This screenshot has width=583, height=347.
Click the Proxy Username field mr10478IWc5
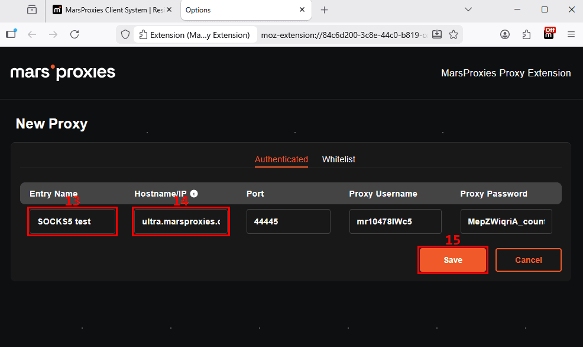[x=395, y=221]
